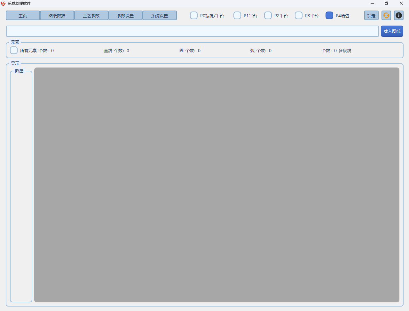Click the 锁定 button
The image size is (409, 311).
[x=371, y=15]
